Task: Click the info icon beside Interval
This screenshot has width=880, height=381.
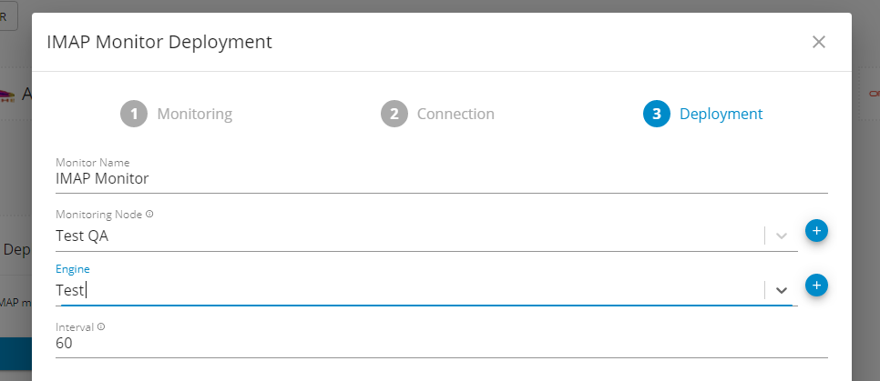Action: tap(101, 326)
